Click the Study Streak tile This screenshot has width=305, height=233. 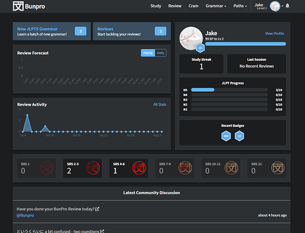coord(201,64)
